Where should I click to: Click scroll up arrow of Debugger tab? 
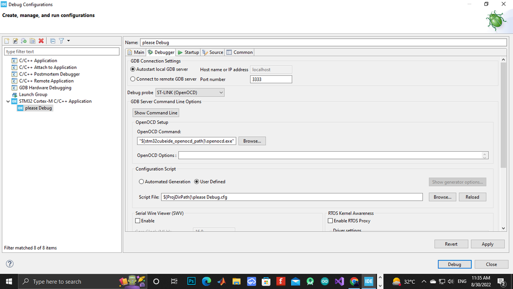tap(503, 60)
